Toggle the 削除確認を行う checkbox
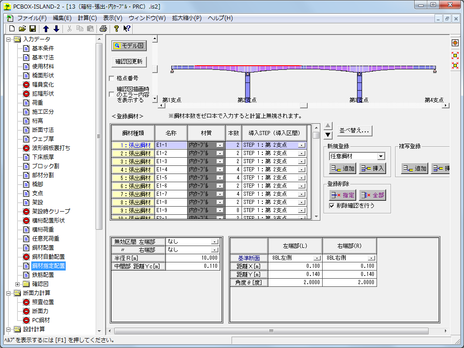This screenshot has height=348, width=464. pos(332,206)
